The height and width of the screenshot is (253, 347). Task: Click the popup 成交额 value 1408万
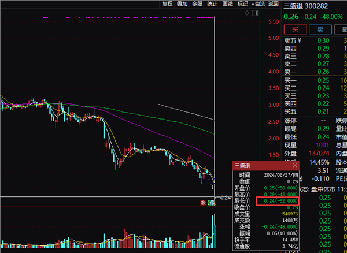[x=290, y=220]
